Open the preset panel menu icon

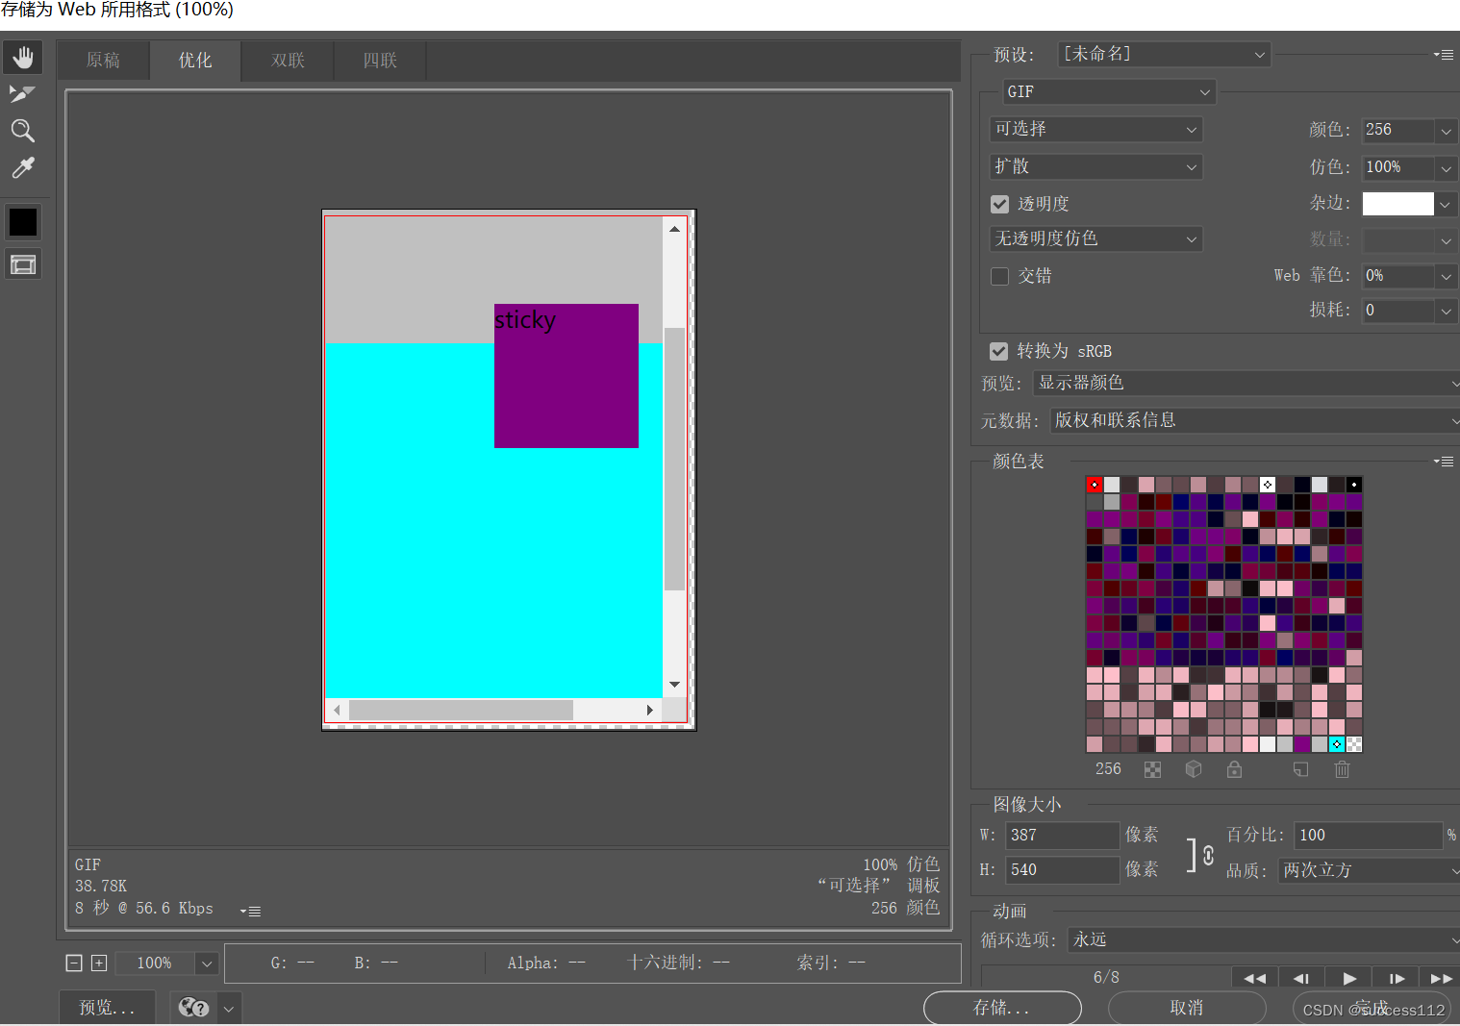(x=1444, y=55)
